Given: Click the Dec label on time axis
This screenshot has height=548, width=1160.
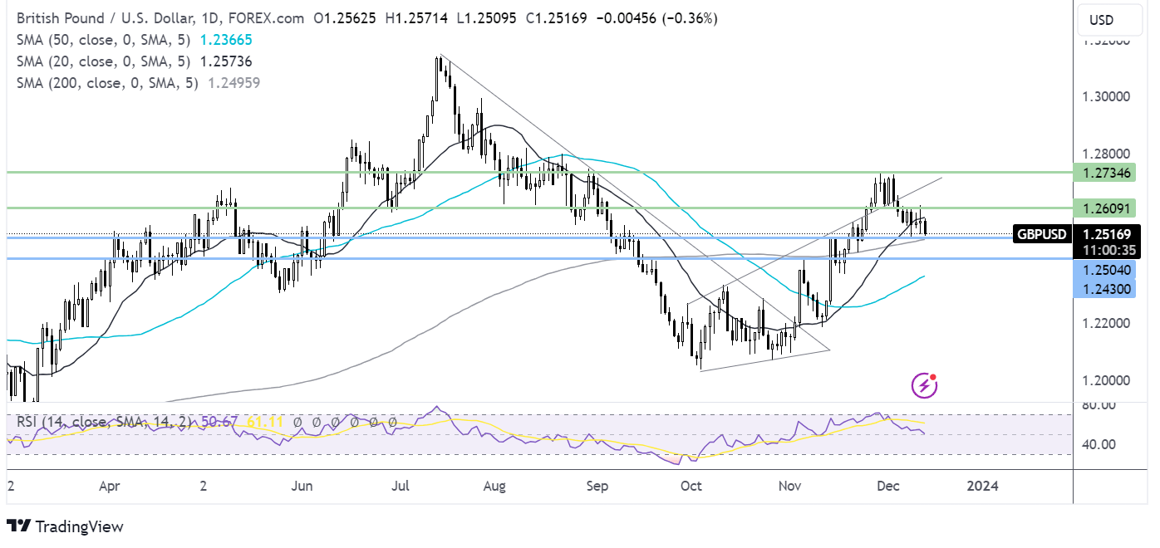Looking at the screenshot, I should click(888, 486).
